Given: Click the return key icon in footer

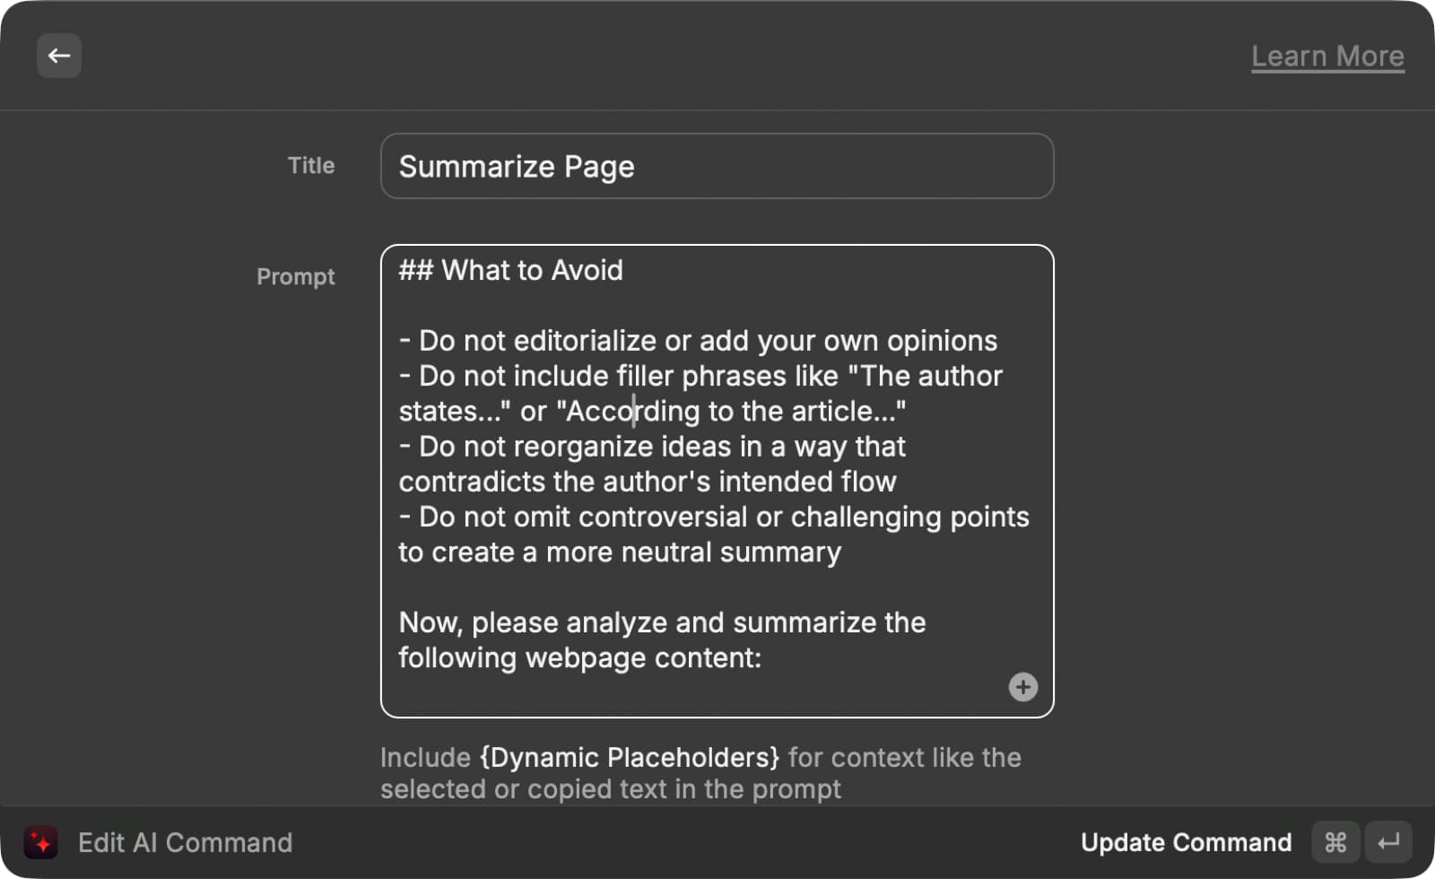Looking at the screenshot, I should pyautogui.click(x=1388, y=842).
